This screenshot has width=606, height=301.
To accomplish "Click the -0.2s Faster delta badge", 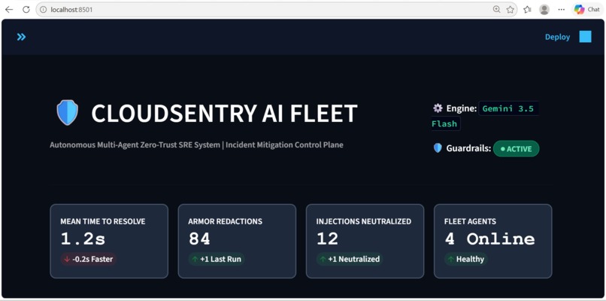I will tap(89, 259).
